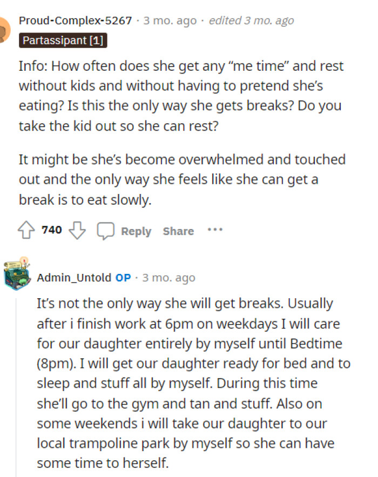Toggle the upvote arrow on the top comment

point(25,230)
